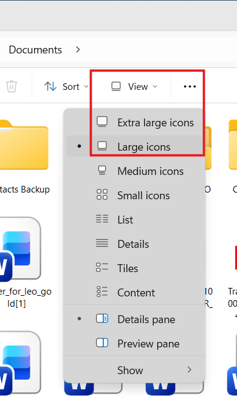
Task: Switch to Tiles view
Action: click(x=134, y=268)
